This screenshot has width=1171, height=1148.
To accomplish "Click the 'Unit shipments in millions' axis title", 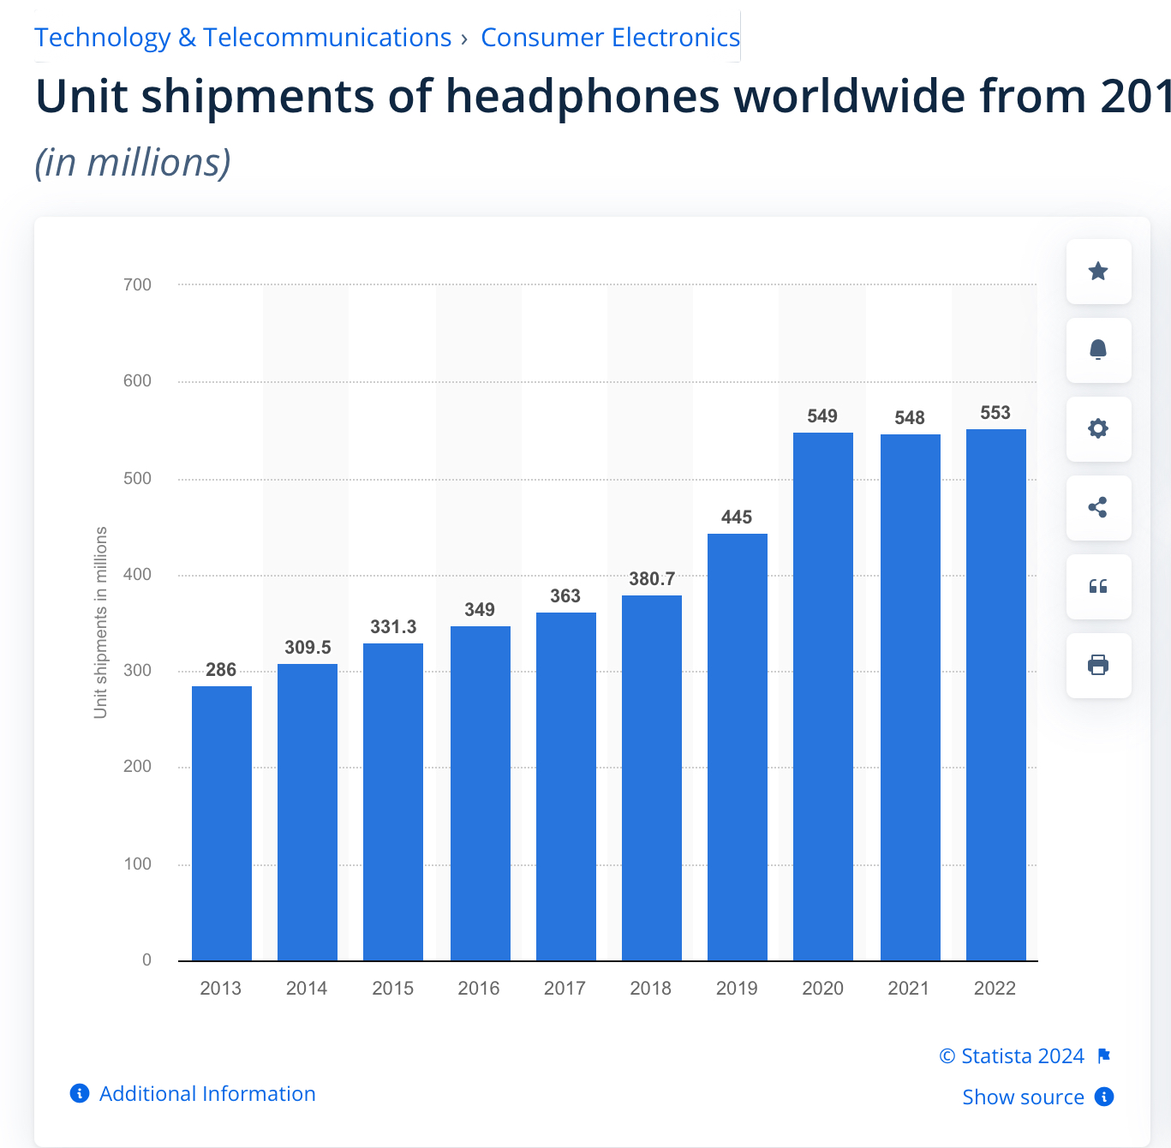I will coord(101,623).
